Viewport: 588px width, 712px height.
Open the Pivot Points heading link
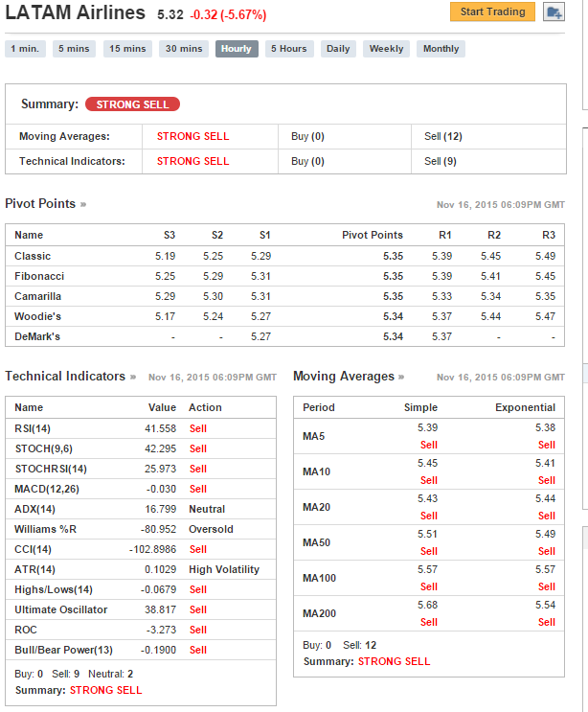tap(40, 204)
